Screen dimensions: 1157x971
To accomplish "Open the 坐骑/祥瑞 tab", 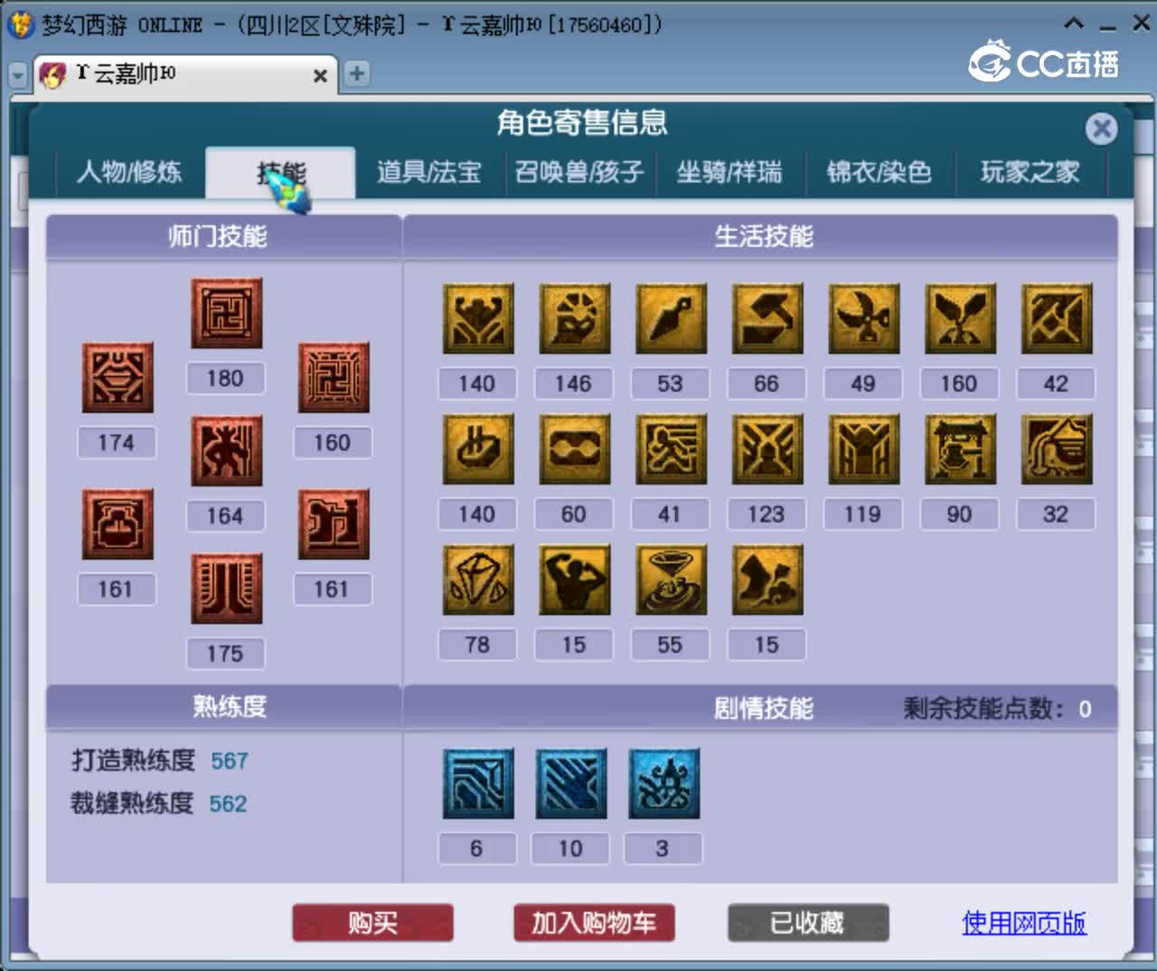I will pyautogui.click(x=729, y=172).
